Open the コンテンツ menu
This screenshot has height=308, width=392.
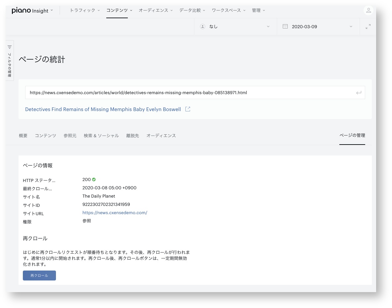click(119, 11)
